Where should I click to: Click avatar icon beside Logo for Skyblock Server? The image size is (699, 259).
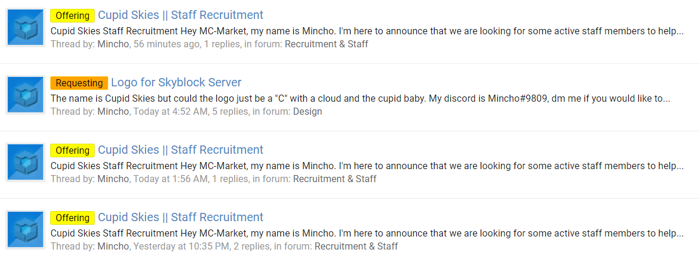point(25,95)
